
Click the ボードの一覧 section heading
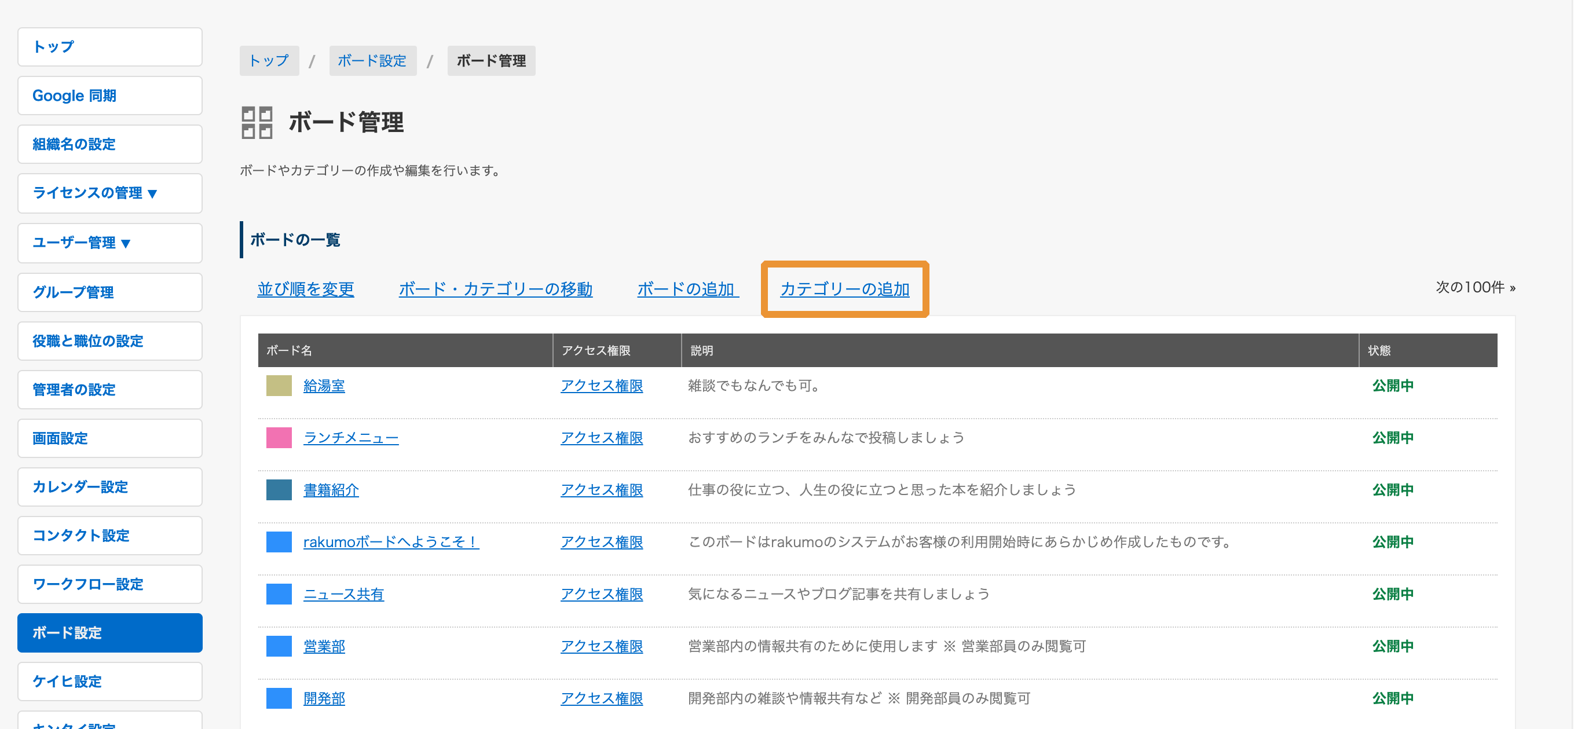point(295,240)
